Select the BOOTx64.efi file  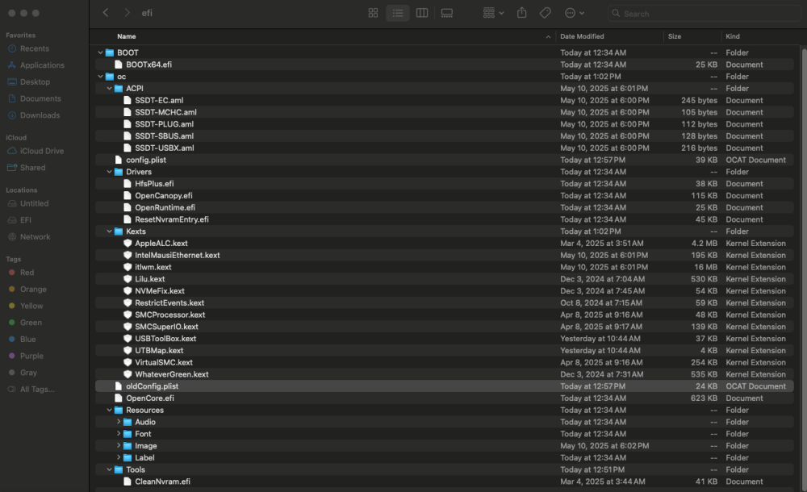pyautogui.click(x=444, y=65)
